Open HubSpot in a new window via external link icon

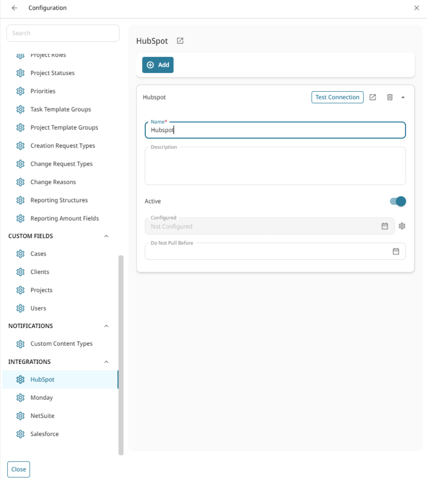click(180, 41)
